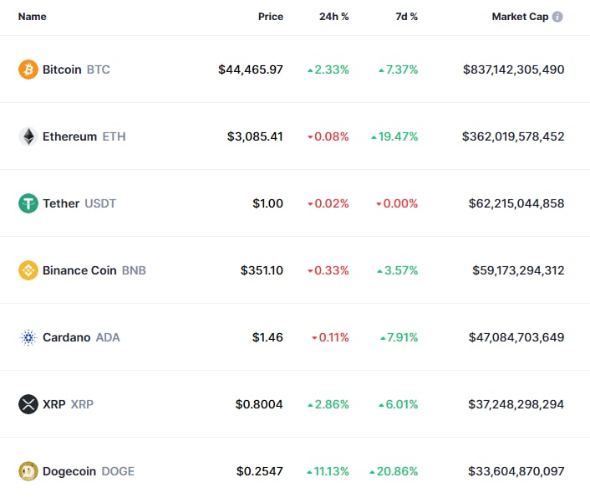
Task: Click Ethereum market cap $362,019,578,452
Action: (x=513, y=136)
